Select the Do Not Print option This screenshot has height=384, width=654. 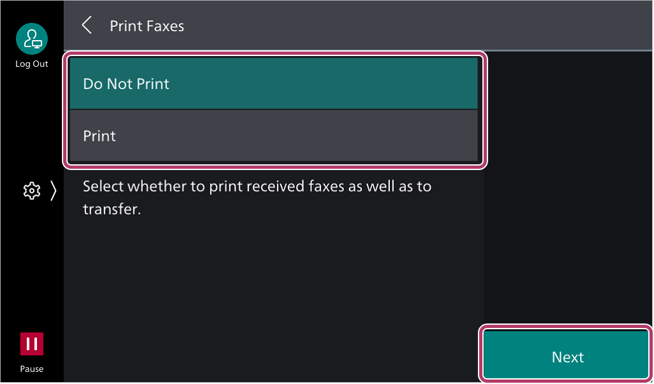[x=274, y=83]
